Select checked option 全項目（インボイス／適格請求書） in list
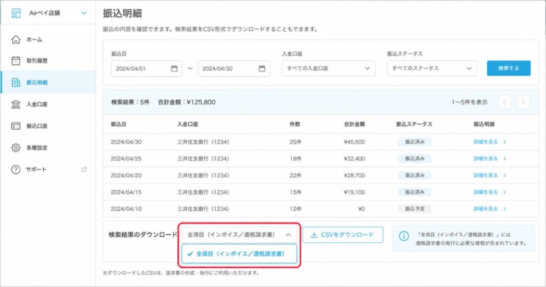 click(239, 253)
